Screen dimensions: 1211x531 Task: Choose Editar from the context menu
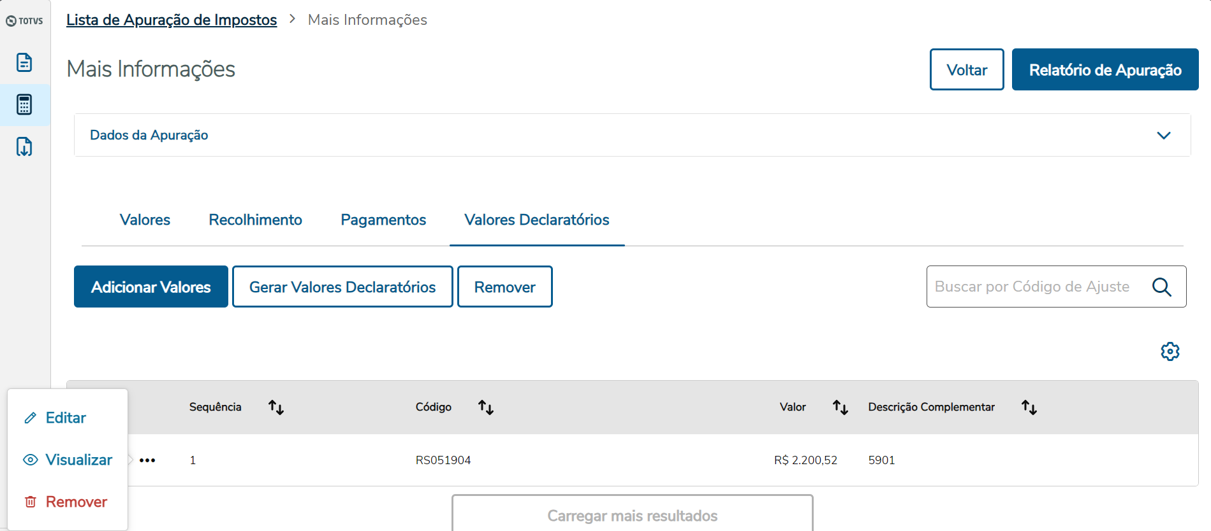(66, 418)
